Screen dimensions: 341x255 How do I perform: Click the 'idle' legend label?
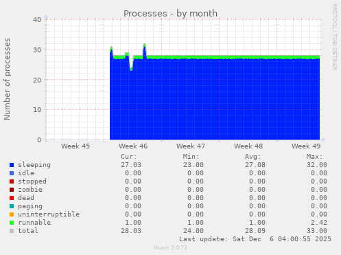click(x=26, y=173)
